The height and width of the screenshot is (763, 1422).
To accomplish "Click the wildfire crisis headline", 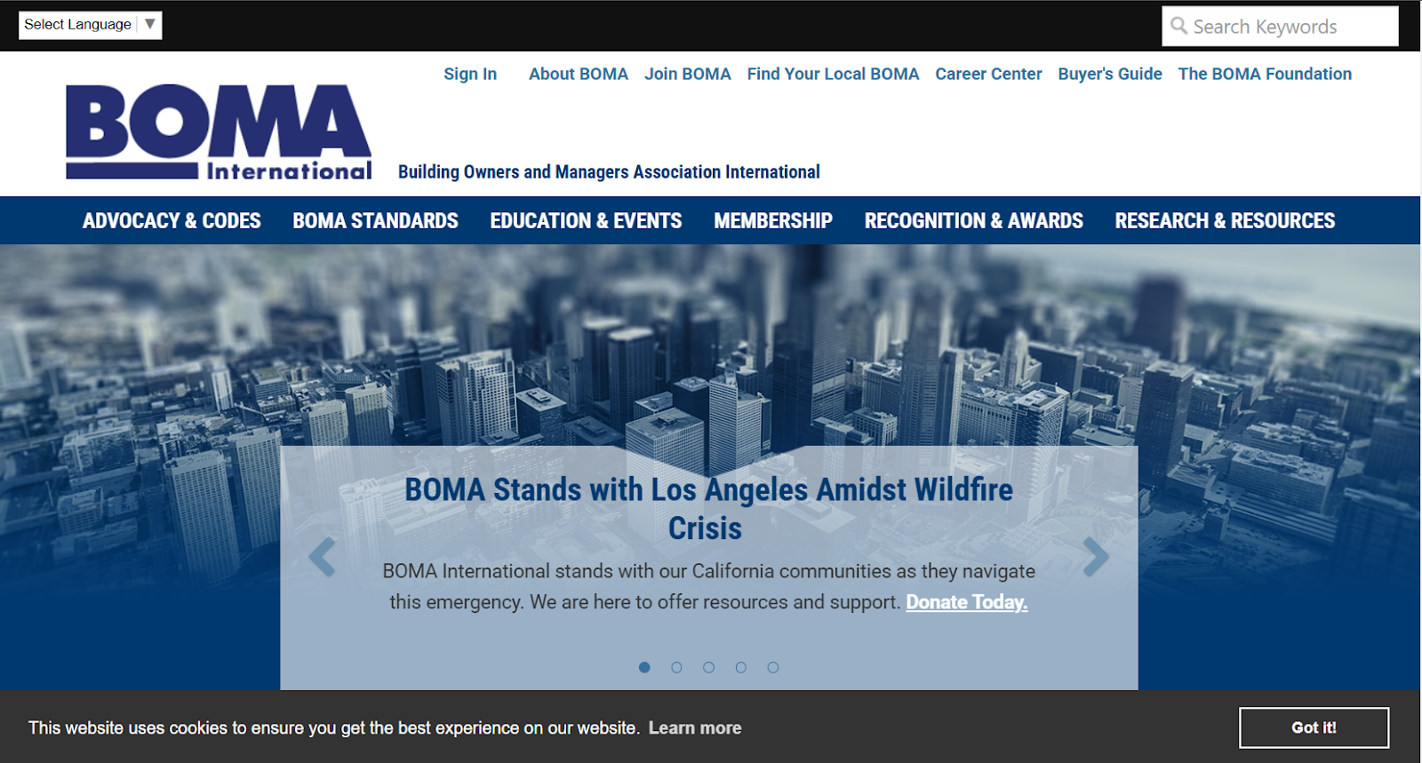I will point(708,509).
